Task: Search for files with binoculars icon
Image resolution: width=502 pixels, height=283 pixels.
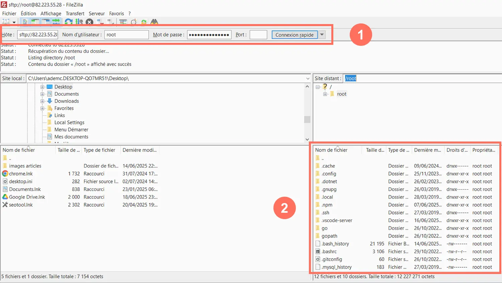Action: tap(154, 22)
